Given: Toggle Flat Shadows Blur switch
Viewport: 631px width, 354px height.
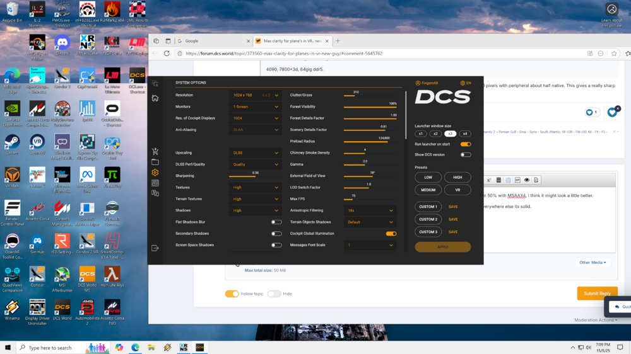Looking at the screenshot, I should point(276,222).
